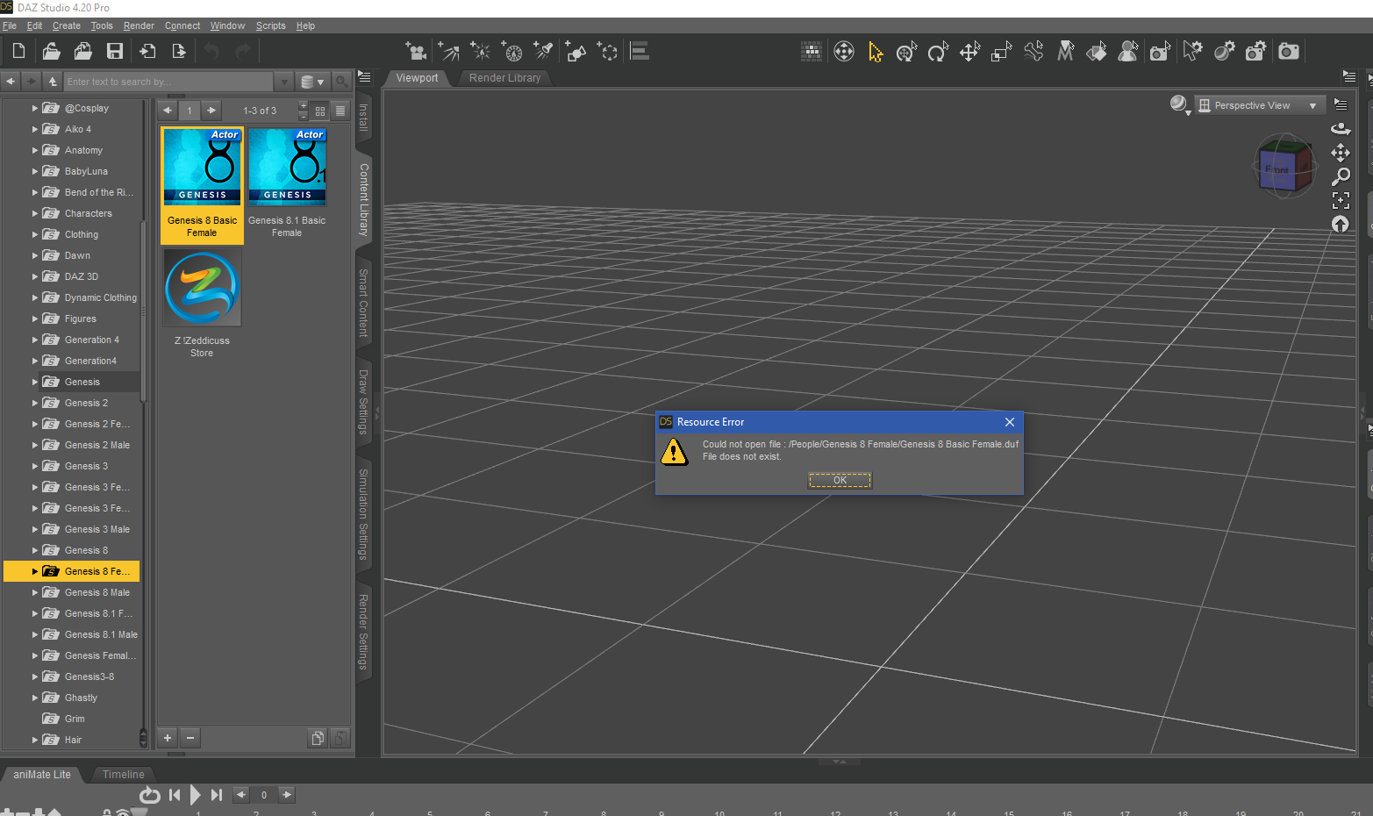Close the Resource Error dialog
Viewport: 1373px width, 816px height.
tap(1010, 422)
